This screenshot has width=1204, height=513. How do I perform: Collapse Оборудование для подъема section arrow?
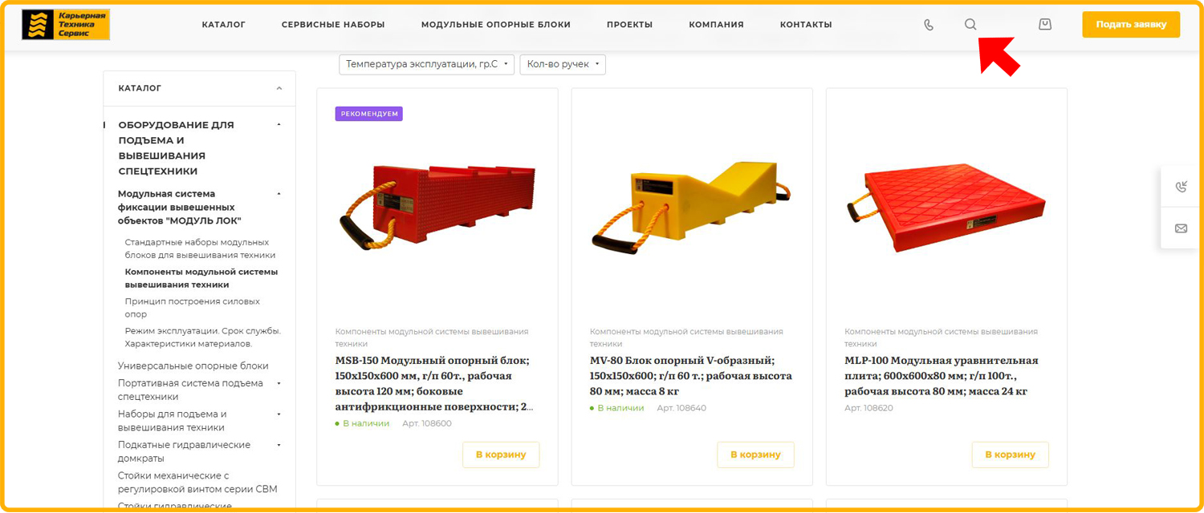279,125
